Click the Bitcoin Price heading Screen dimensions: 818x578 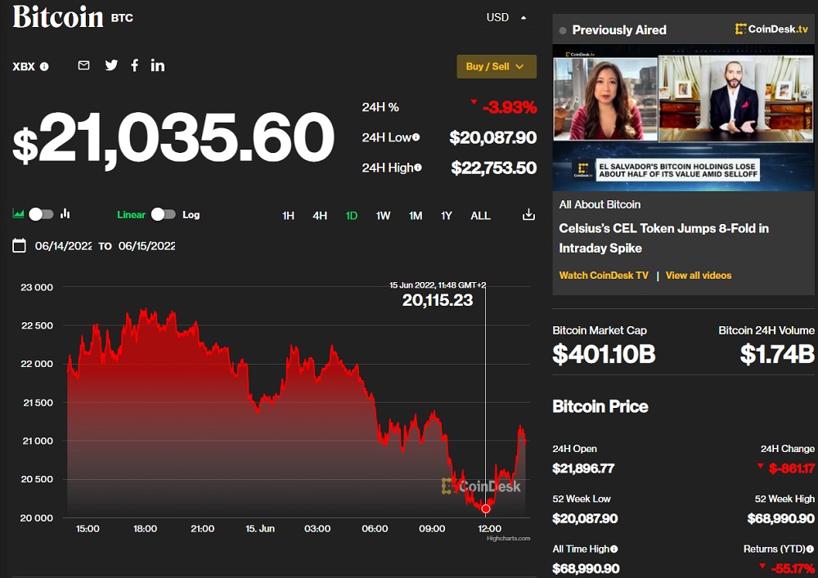pyautogui.click(x=600, y=406)
